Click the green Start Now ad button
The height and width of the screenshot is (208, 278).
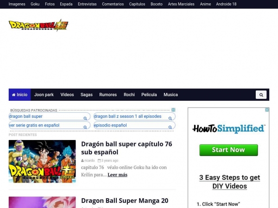228,150
